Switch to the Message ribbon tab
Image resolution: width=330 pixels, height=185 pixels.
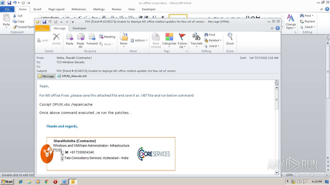[60, 28]
